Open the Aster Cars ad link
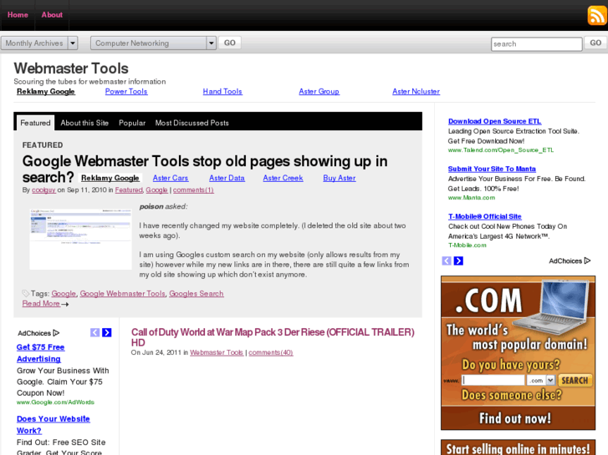Viewport: 608px width, 455px height. pyautogui.click(x=171, y=178)
